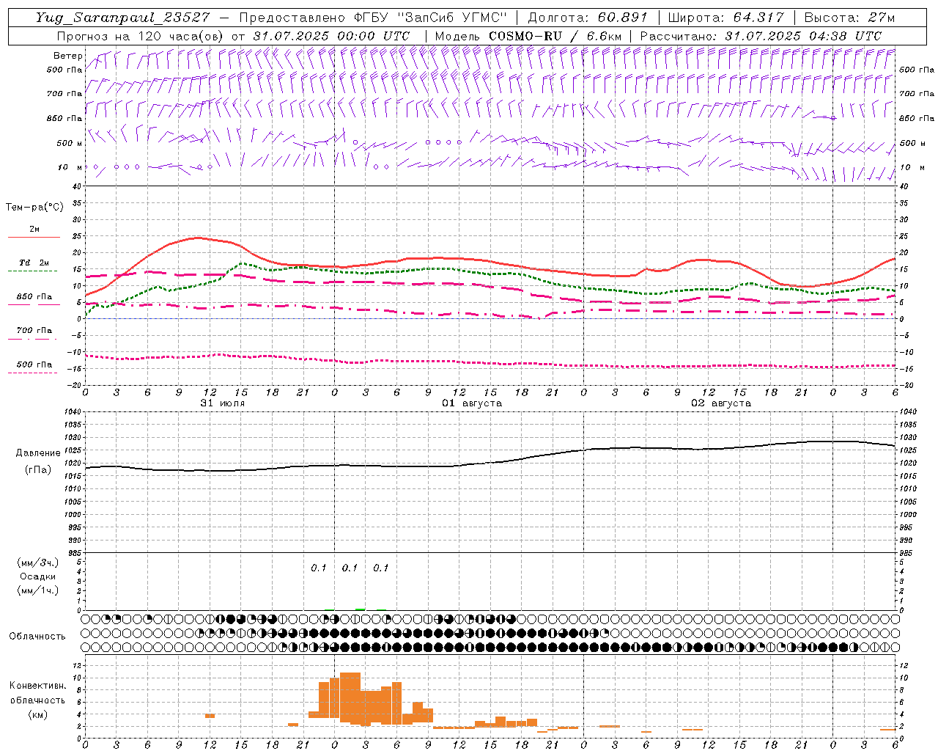Click the tallest orange convective cloud bar

[x=350, y=697]
